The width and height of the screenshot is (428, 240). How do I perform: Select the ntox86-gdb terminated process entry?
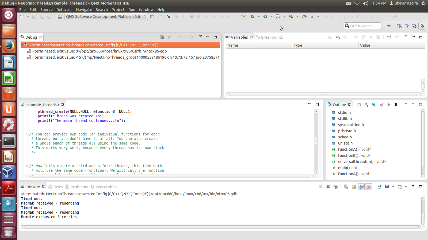coord(99,51)
